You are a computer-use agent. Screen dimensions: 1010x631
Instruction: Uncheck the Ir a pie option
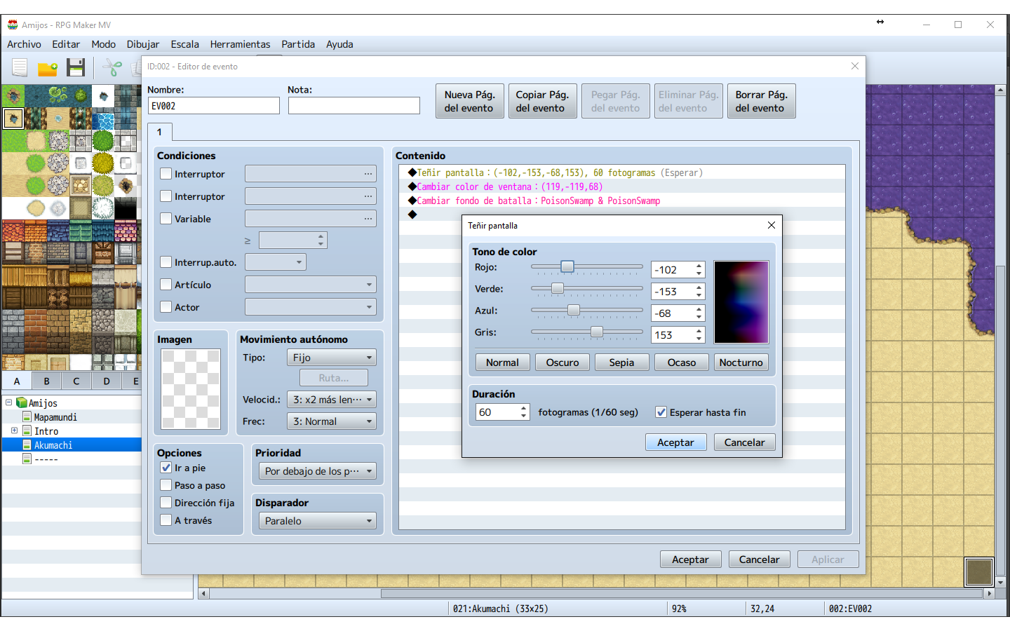(166, 468)
